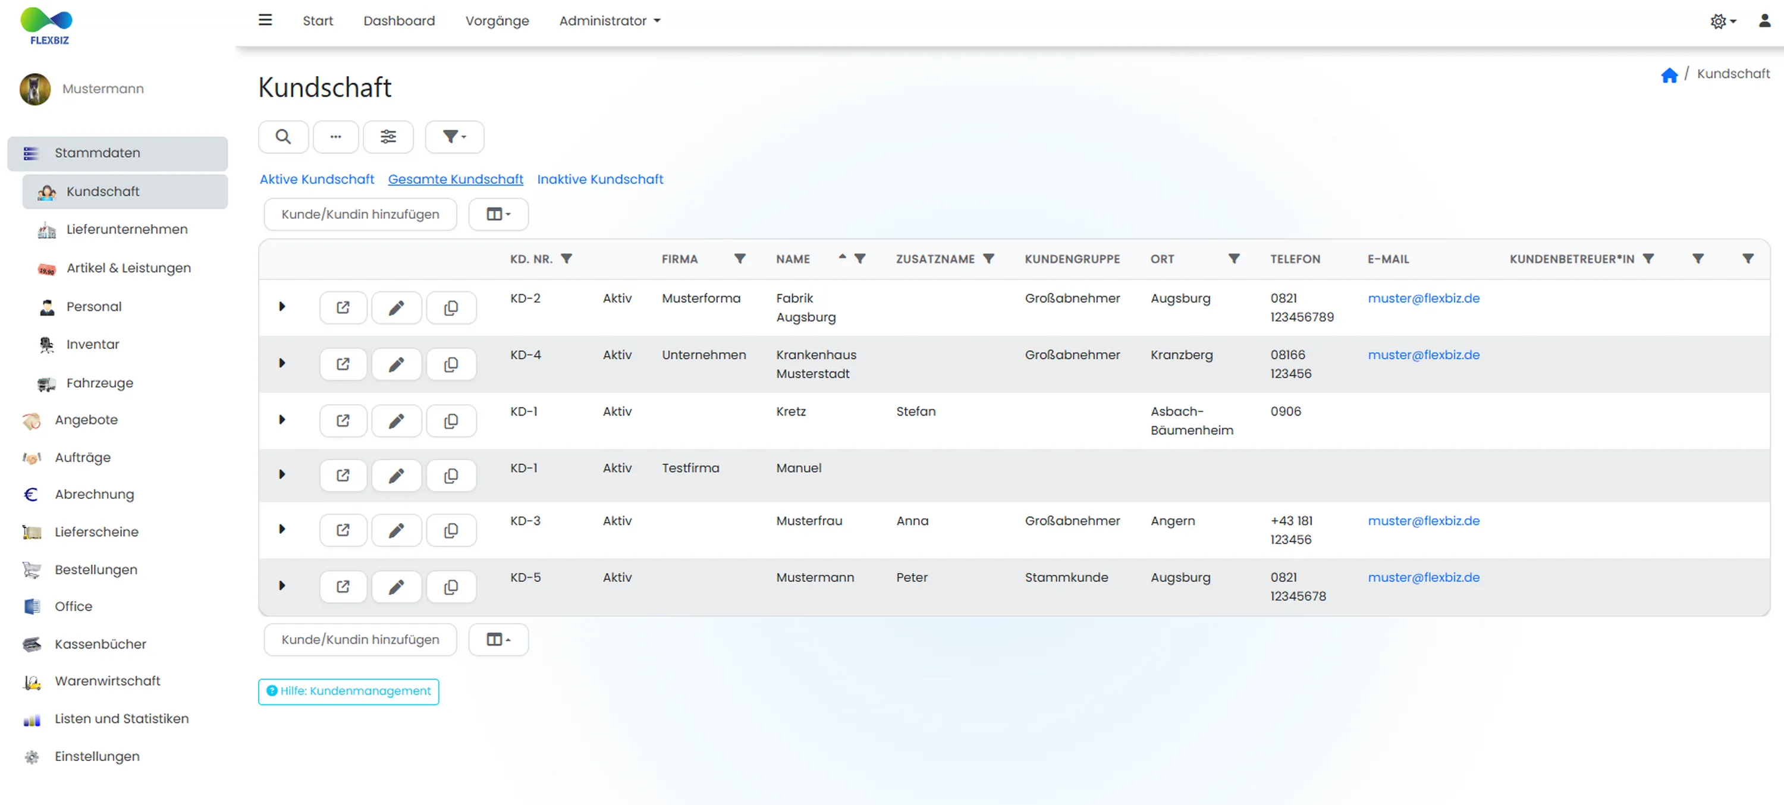Copy the KD-3 Musterfrau entry
The height and width of the screenshot is (805, 1784).
tap(451, 530)
